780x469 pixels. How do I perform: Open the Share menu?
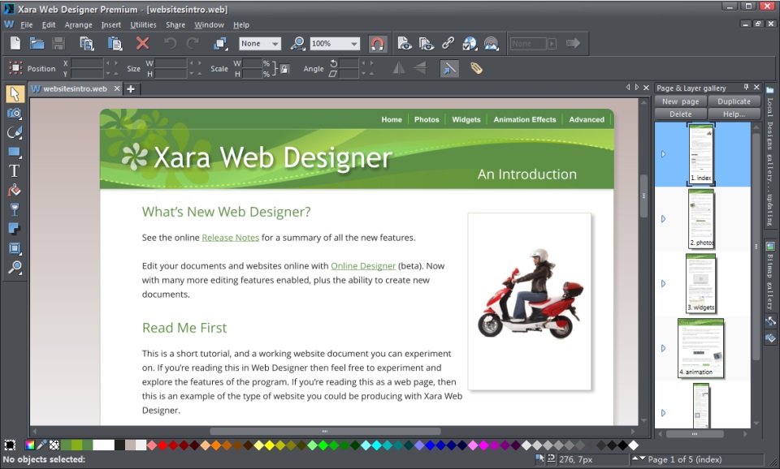[175, 24]
